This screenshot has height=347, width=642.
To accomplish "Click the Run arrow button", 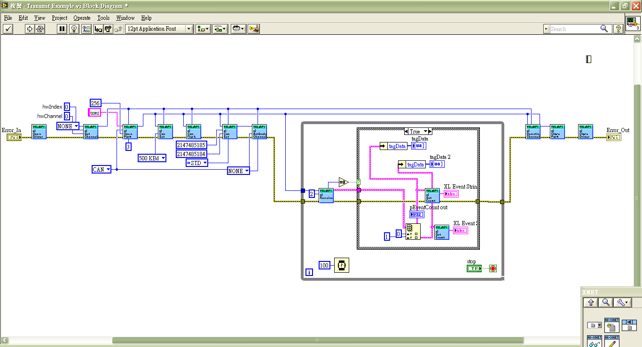I will pyautogui.click(x=30, y=29).
